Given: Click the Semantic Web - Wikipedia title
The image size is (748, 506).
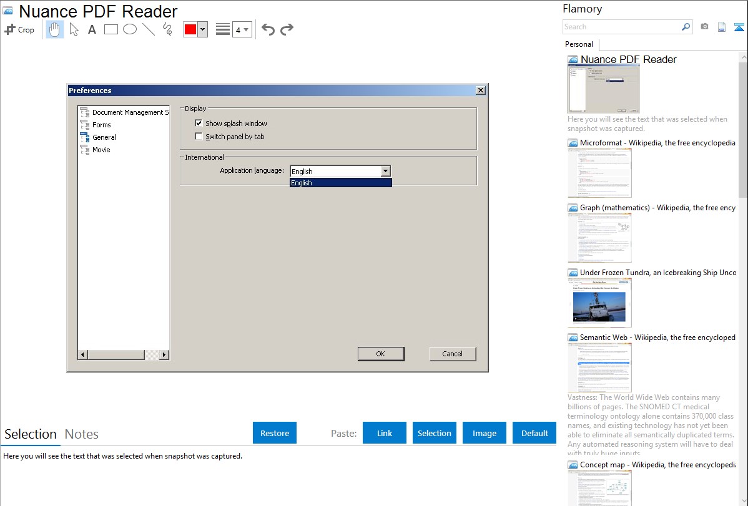Looking at the screenshot, I should pos(657,337).
